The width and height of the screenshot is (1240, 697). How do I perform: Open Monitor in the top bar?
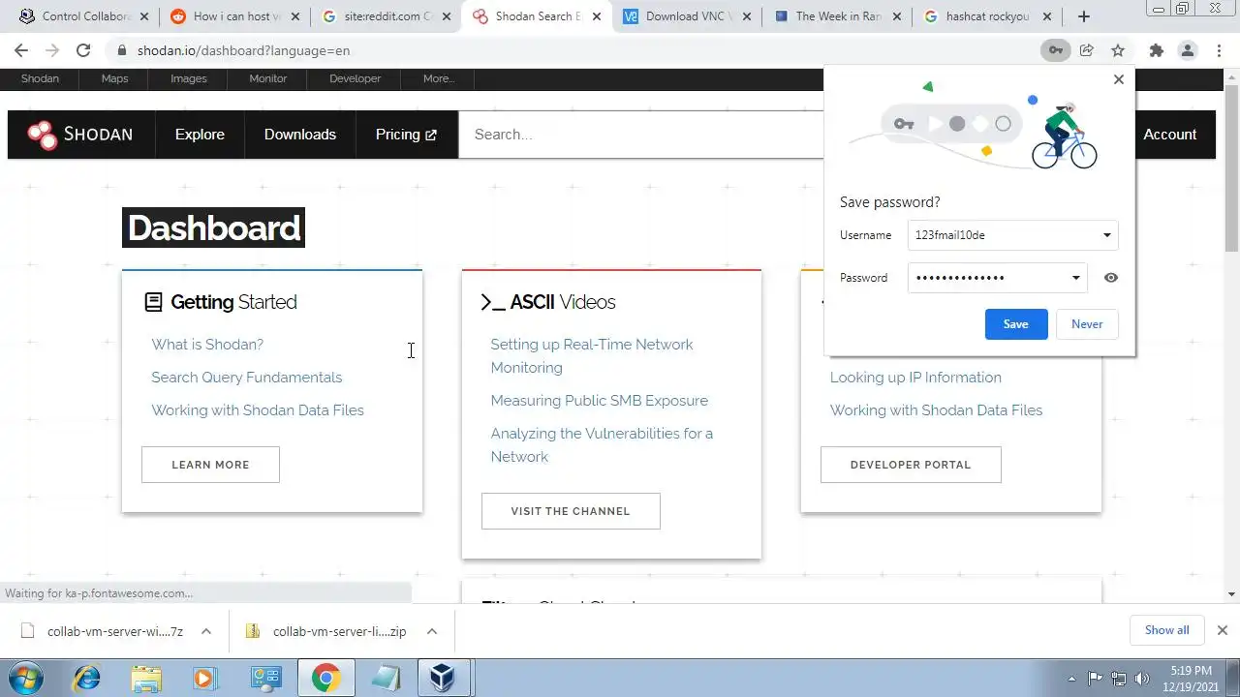pyautogui.click(x=267, y=78)
